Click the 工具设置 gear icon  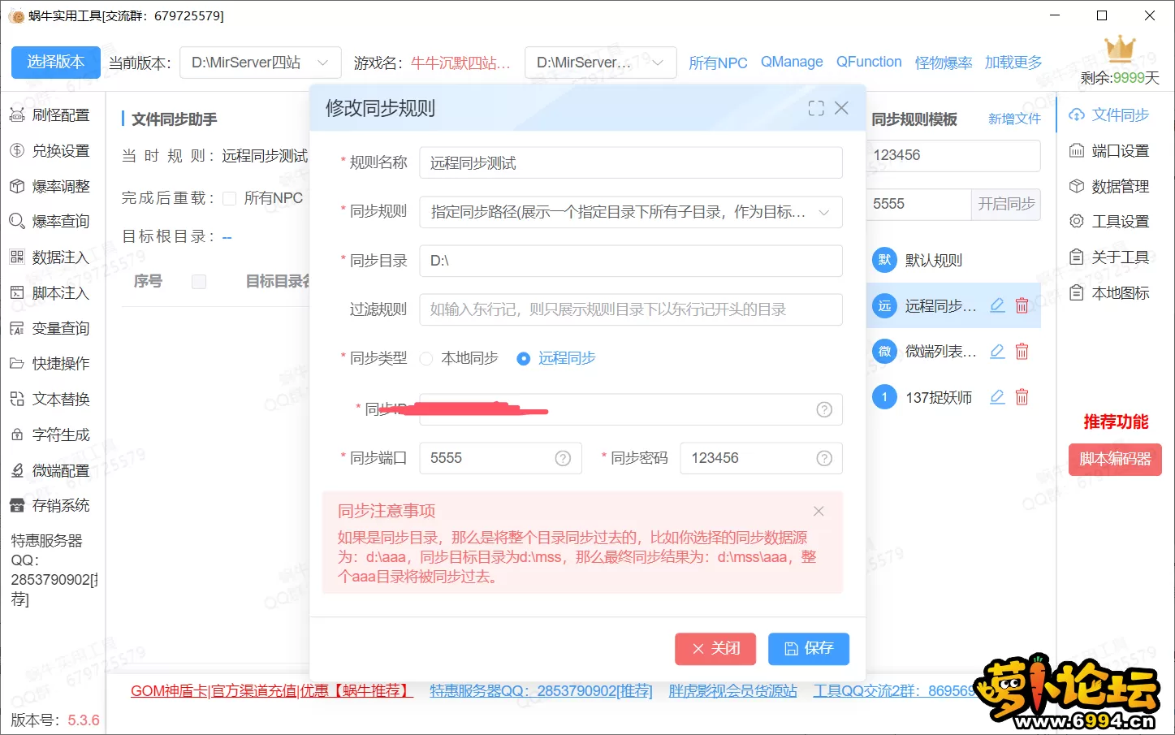1077,221
